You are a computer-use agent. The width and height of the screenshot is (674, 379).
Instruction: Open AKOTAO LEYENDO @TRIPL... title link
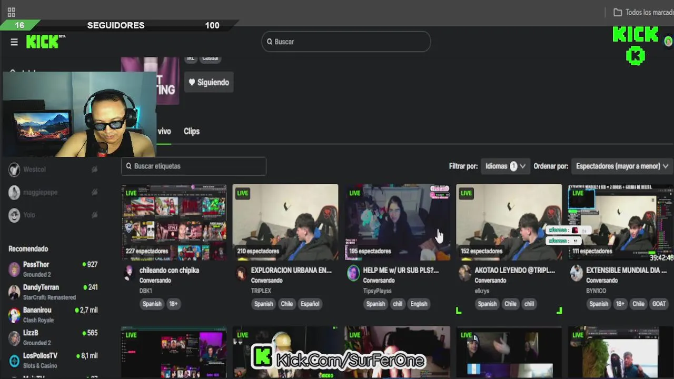click(x=514, y=270)
